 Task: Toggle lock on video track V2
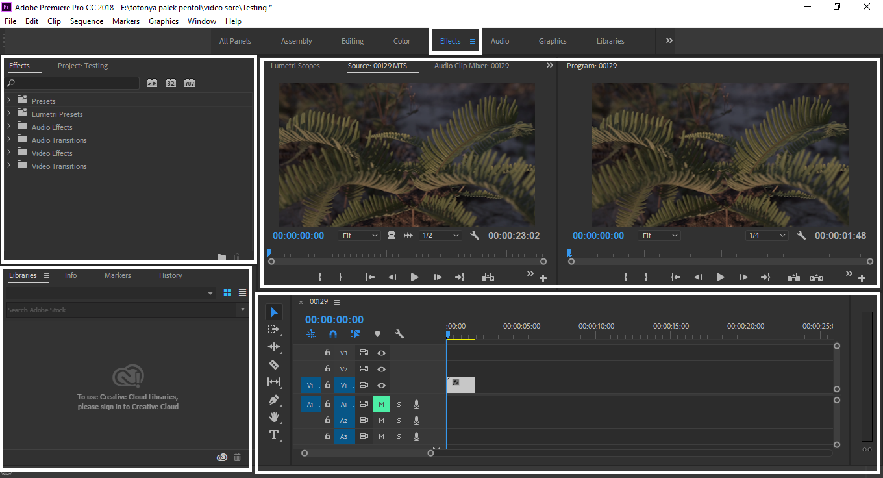pos(328,369)
